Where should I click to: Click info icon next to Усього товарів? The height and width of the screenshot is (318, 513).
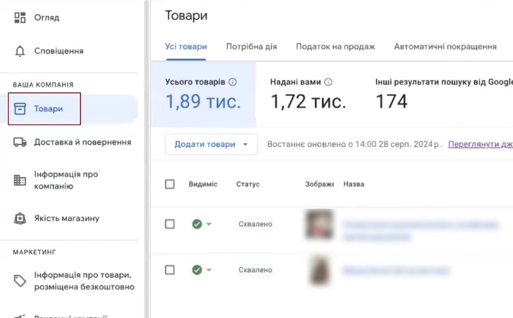pyautogui.click(x=233, y=82)
